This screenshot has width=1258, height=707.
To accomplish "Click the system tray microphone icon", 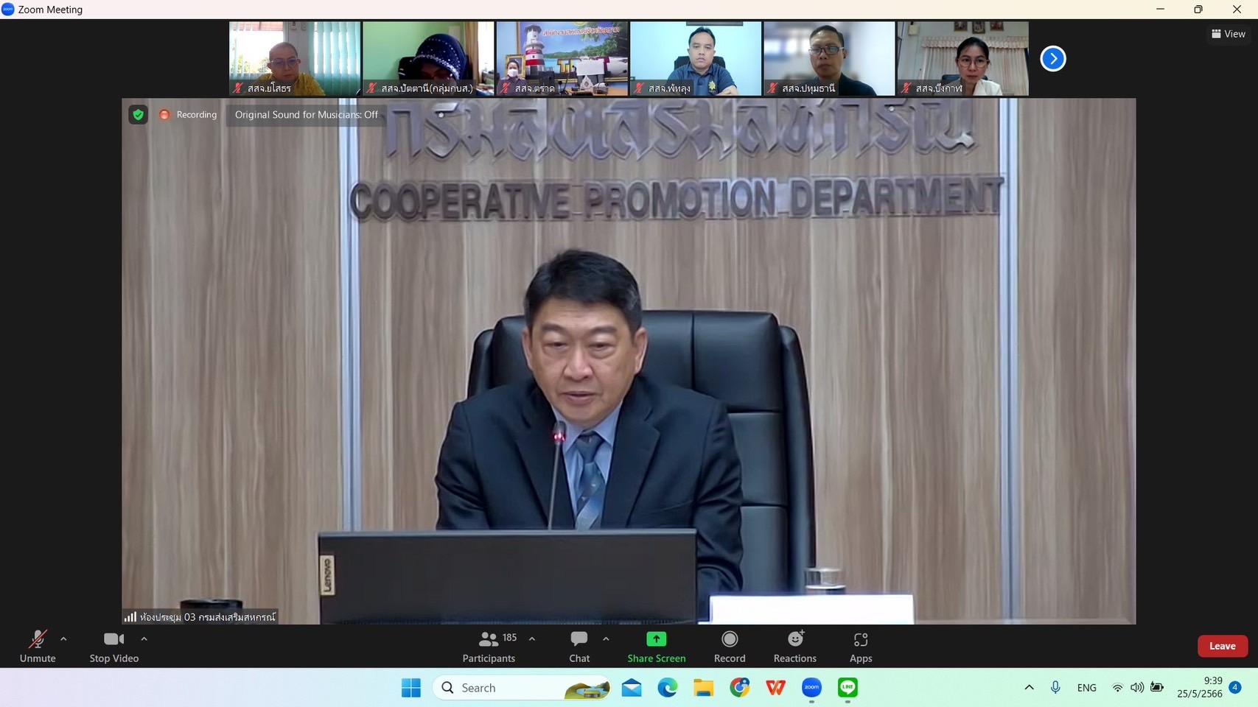I will click(x=1055, y=688).
